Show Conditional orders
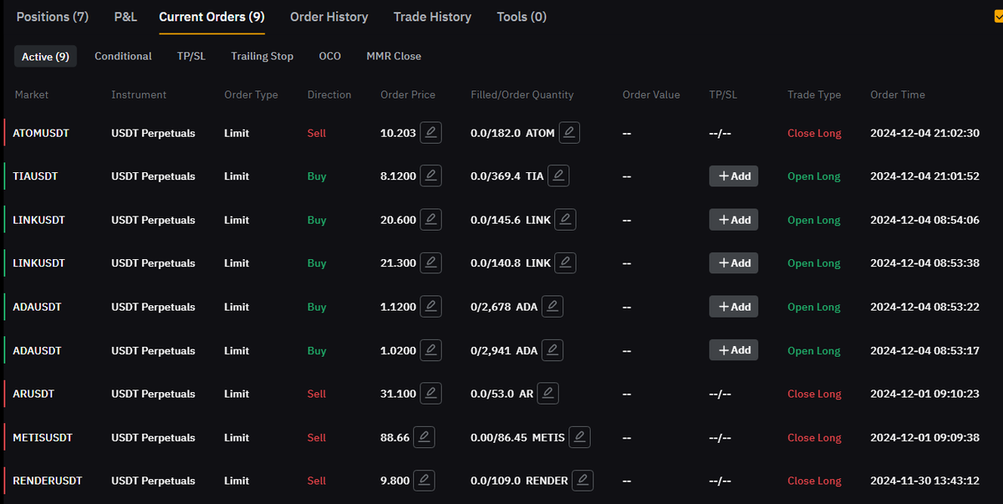The width and height of the screenshot is (1003, 504). 123,56
